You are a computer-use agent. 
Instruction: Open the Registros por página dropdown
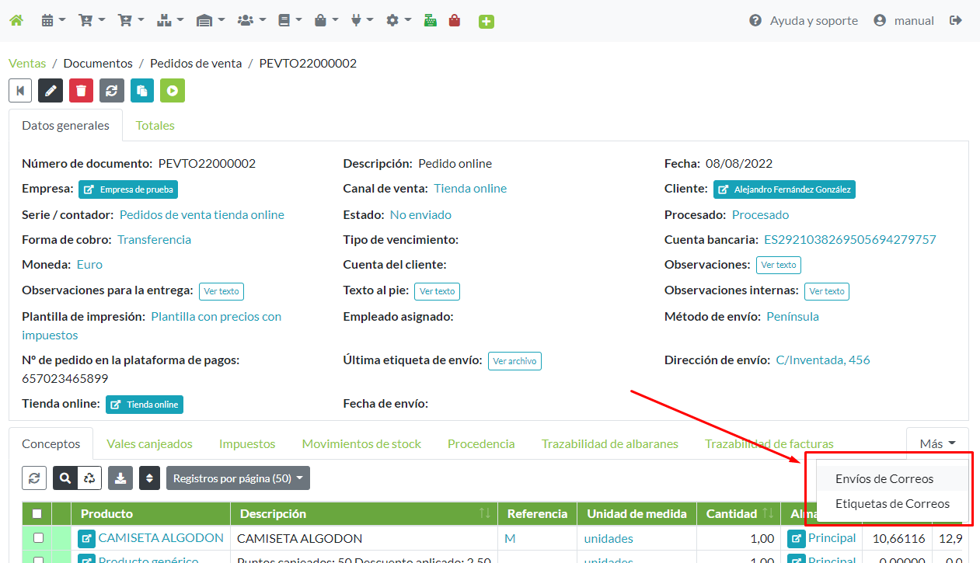[238, 478]
